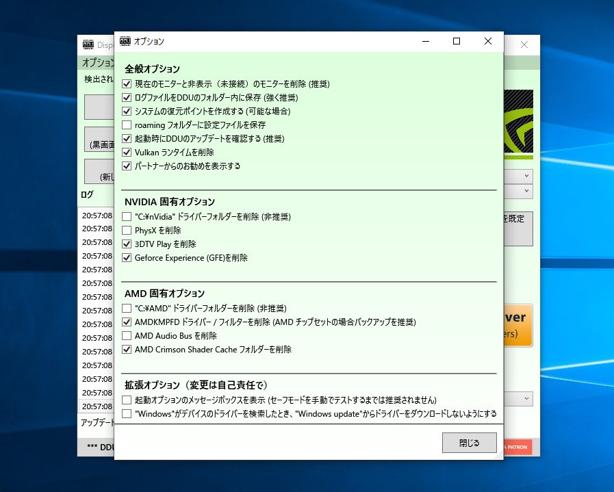
Task: Enable roaming フォルダーに設定ファイルを保存
Action: (127, 125)
